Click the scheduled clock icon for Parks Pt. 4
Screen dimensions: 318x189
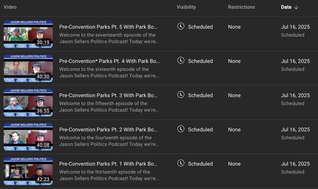(181, 61)
